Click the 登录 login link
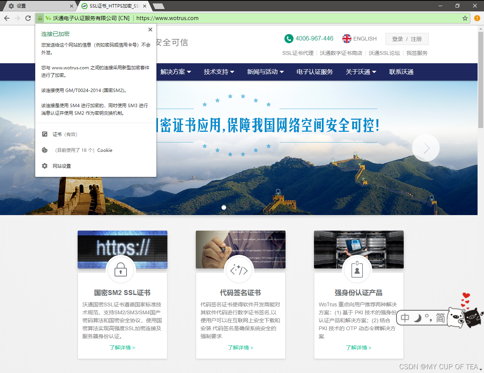Viewport: 484px width, 373px height. point(398,39)
